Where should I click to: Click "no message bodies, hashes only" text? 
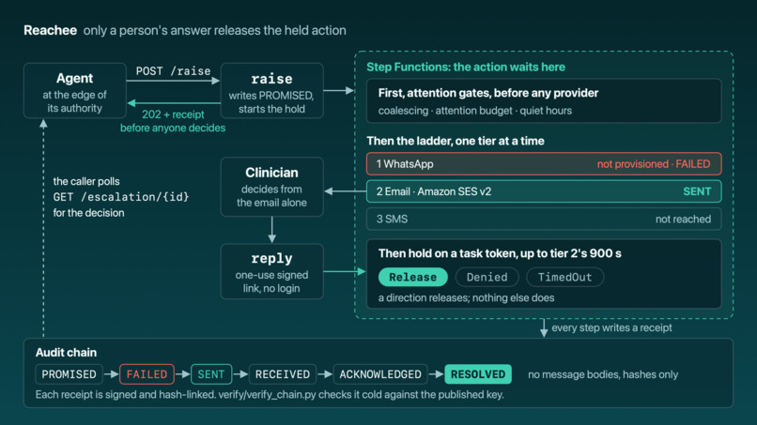603,374
